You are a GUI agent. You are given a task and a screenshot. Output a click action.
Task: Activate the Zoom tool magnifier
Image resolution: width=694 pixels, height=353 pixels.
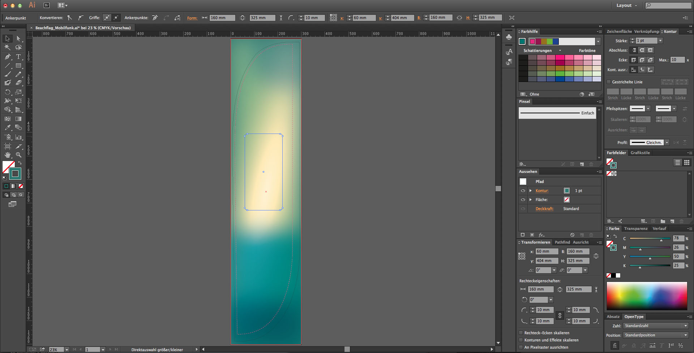click(x=18, y=155)
